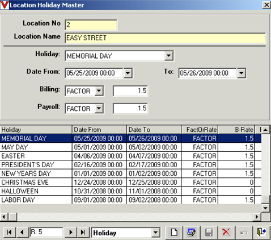
Task: Click the undo arrow icon
Action: coord(243,232)
